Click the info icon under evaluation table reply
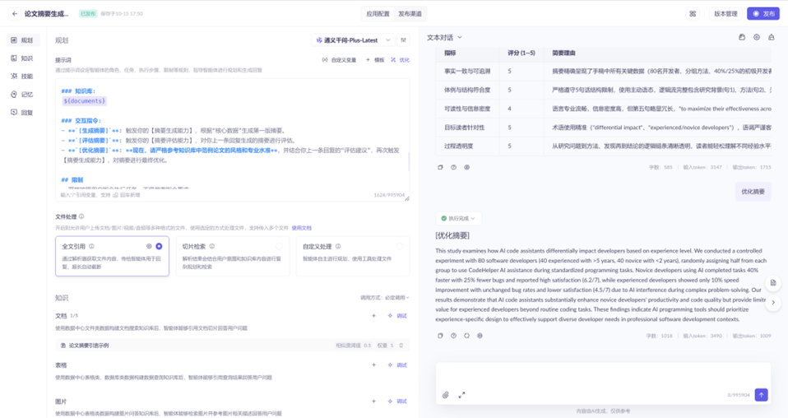The width and height of the screenshot is (788, 418). [453, 168]
